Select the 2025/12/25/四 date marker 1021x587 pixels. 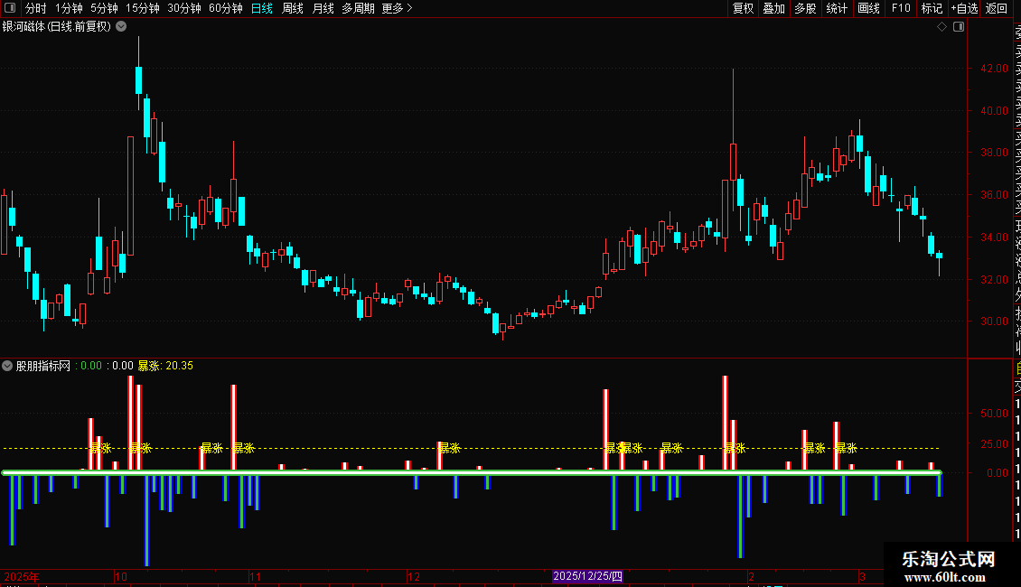point(587,576)
